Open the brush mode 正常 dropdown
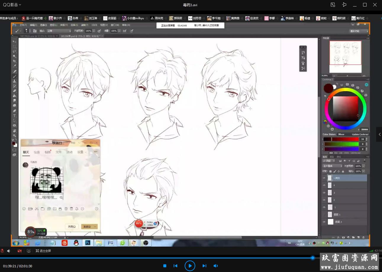The image size is (382, 272). coord(59,31)
